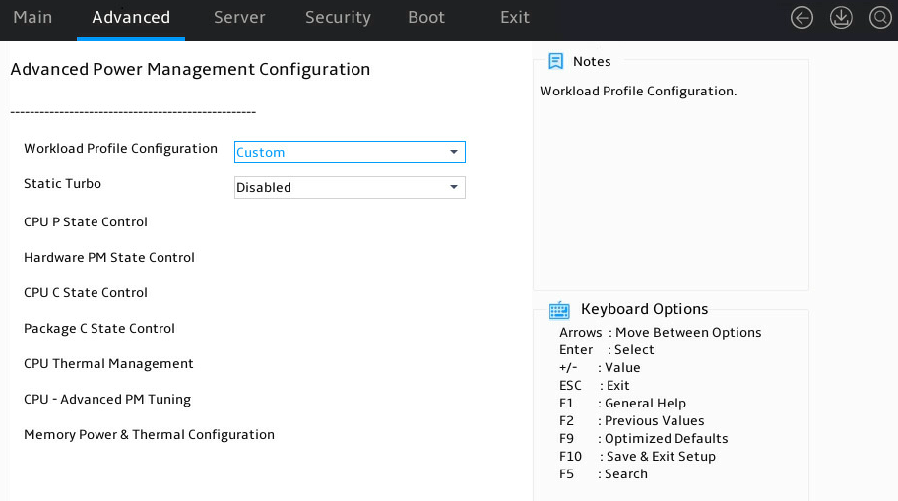Select the Exit tab
898x501 pixels.
click(514, 17)
